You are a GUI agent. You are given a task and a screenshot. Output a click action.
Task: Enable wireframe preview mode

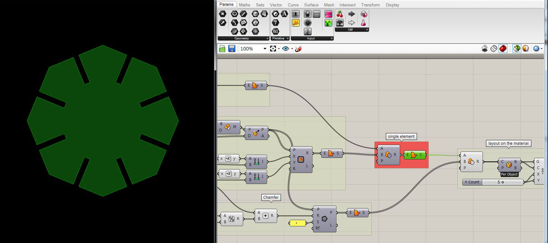494,49
